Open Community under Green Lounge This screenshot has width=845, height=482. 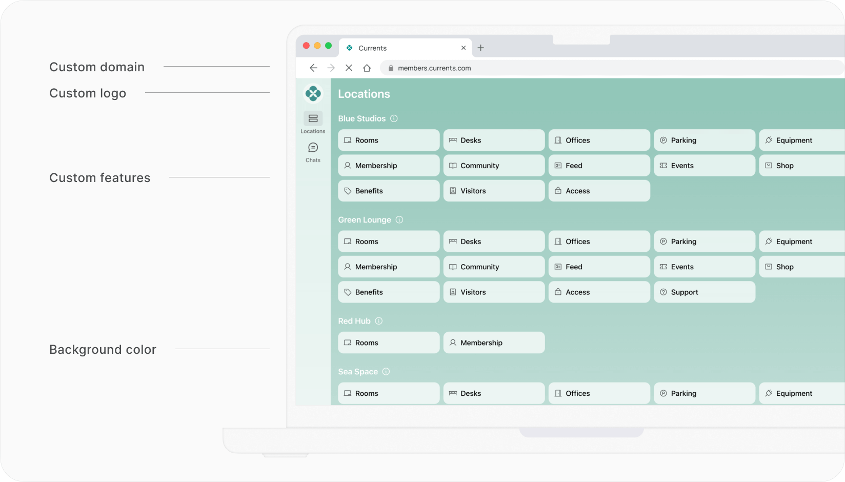(x=494, y=267)
